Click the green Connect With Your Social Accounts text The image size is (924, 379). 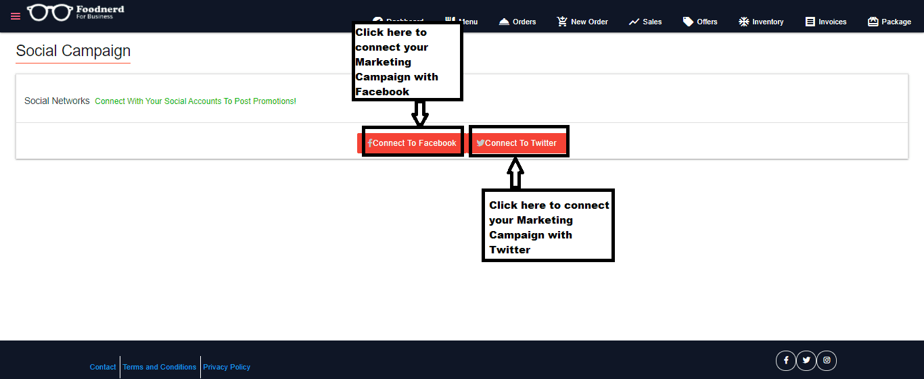click(195, 101)
